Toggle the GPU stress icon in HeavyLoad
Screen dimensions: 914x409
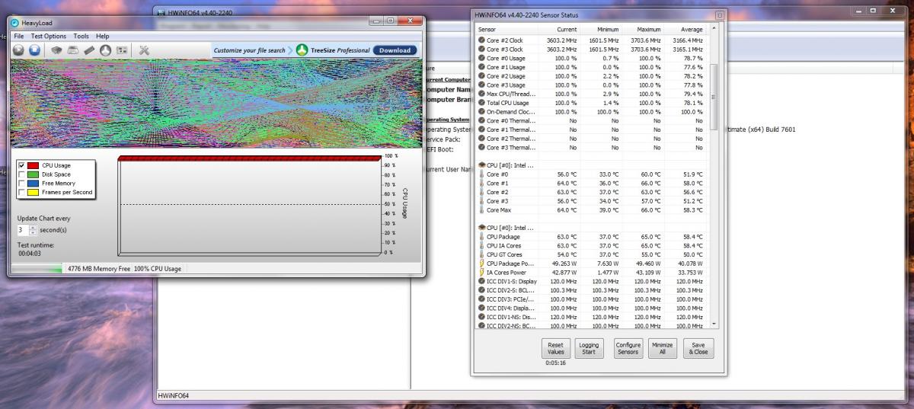point(121,50)
